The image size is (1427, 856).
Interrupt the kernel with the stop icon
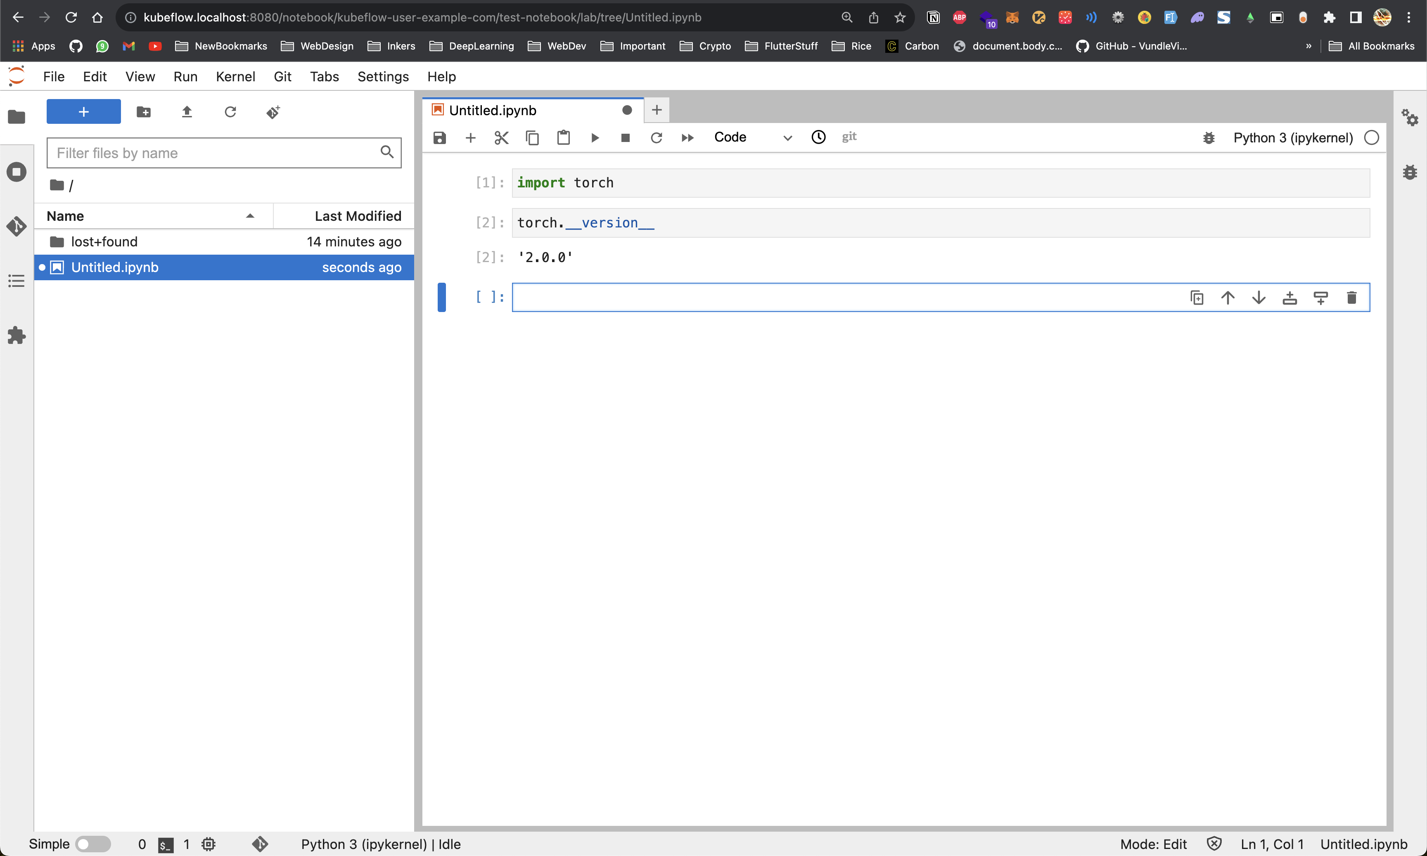click(x=625, y=138)
